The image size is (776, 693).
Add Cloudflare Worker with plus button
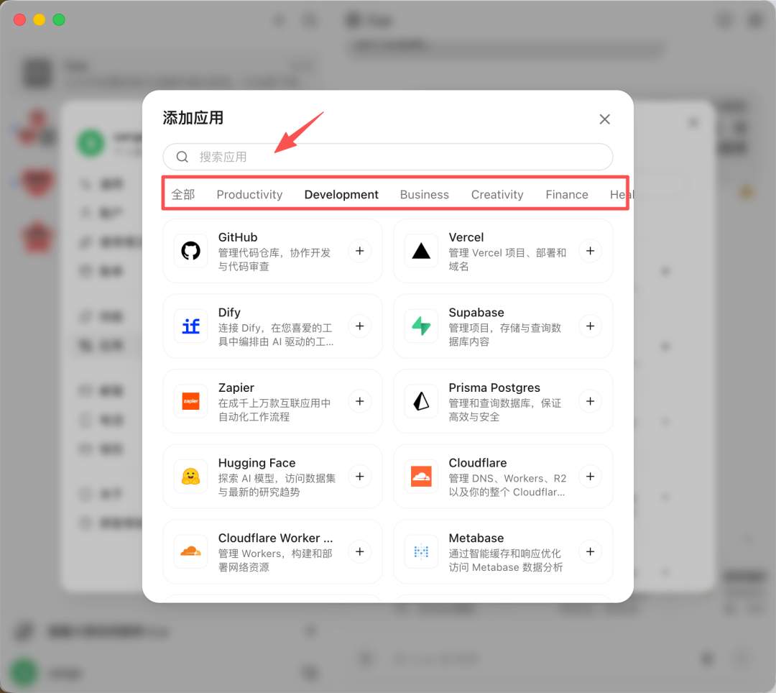click(x=360, y=552)
